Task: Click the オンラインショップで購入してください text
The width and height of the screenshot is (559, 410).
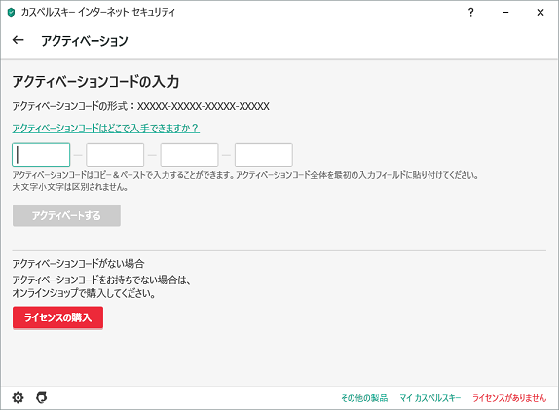Action: (x=84, y=293)
